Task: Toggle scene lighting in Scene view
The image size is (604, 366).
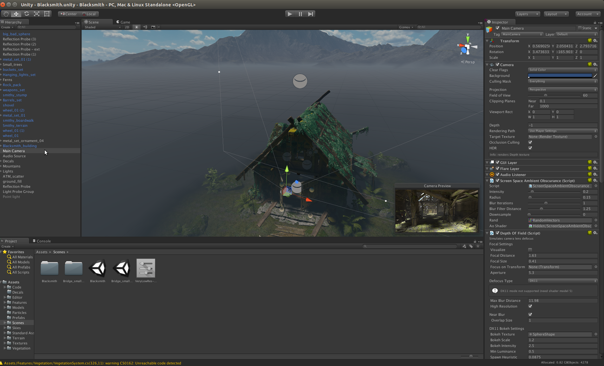Action: 136,27
